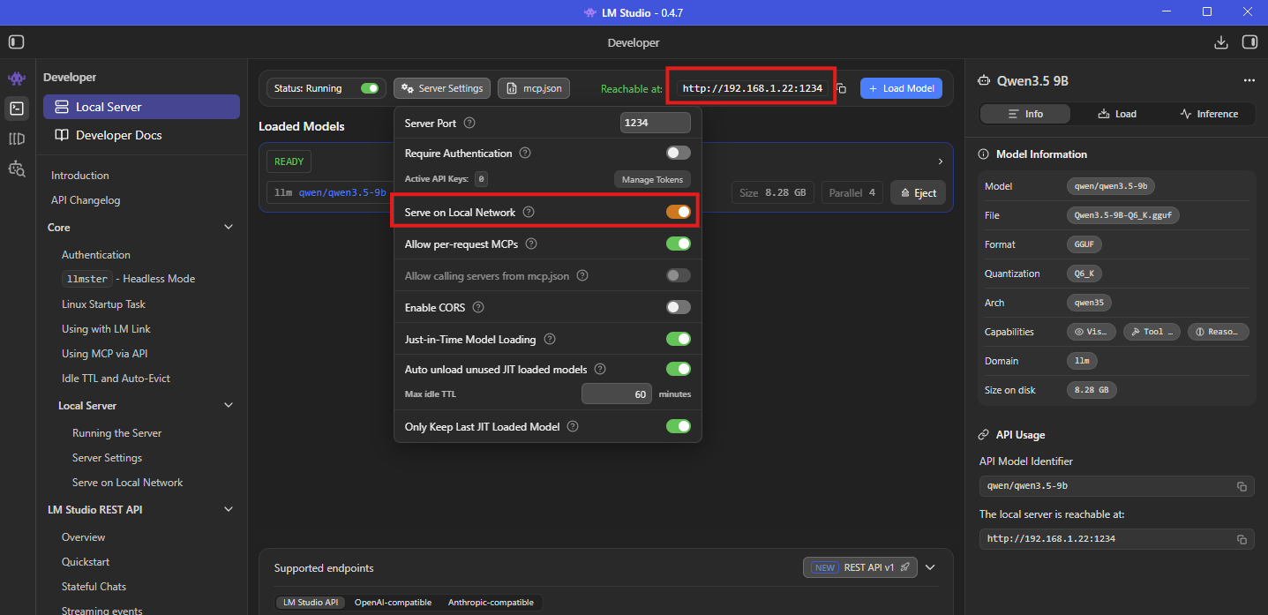Click help icon beside Auto unload unused JIT

click(600, 370)
